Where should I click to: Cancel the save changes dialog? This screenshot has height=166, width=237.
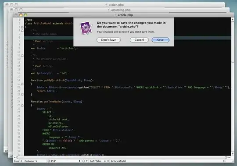coord(139,40)
